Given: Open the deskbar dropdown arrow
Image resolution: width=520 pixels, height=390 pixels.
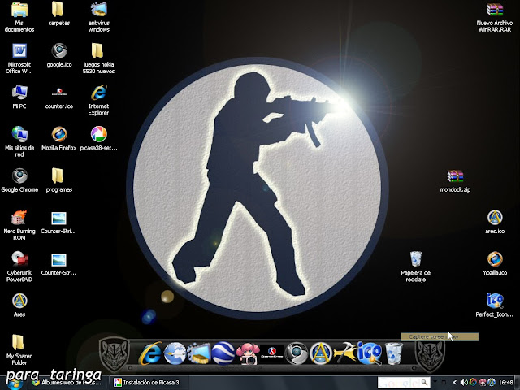Looking at the screenshot, I should click(x=435, y=383).
